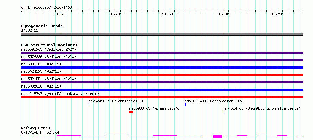Viewport: 313px width, 140px height.
Task: Click the 14q32.12 band label
Action: point(30,31)
